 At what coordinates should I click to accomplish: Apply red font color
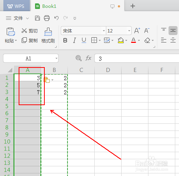(x=134, y=40)
